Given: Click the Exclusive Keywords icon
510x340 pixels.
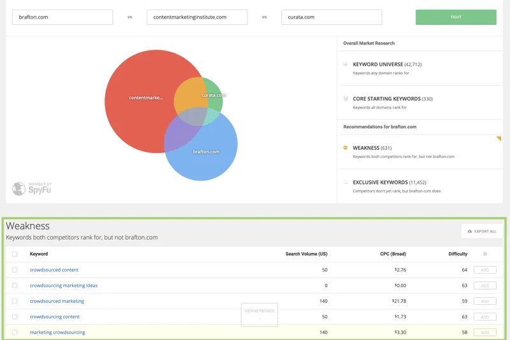Looking at the screenshot, I should point(346,182).
